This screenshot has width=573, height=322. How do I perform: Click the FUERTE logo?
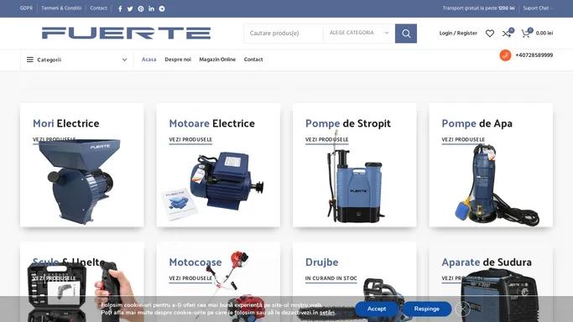tap(127, 33)
